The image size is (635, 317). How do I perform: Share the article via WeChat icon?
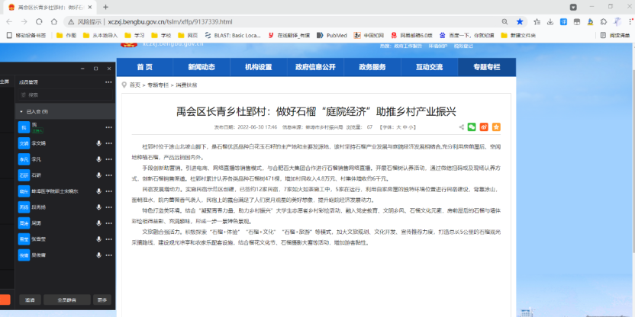point(472,127)
